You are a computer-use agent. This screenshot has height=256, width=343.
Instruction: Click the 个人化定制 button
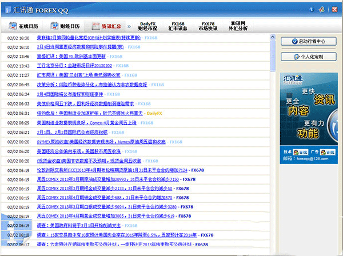(x=309, y=57)
